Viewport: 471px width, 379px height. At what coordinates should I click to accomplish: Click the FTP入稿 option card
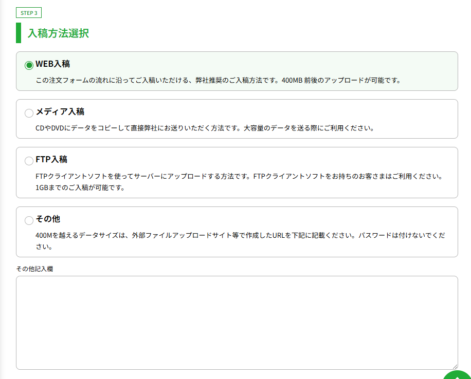(237, 172)
